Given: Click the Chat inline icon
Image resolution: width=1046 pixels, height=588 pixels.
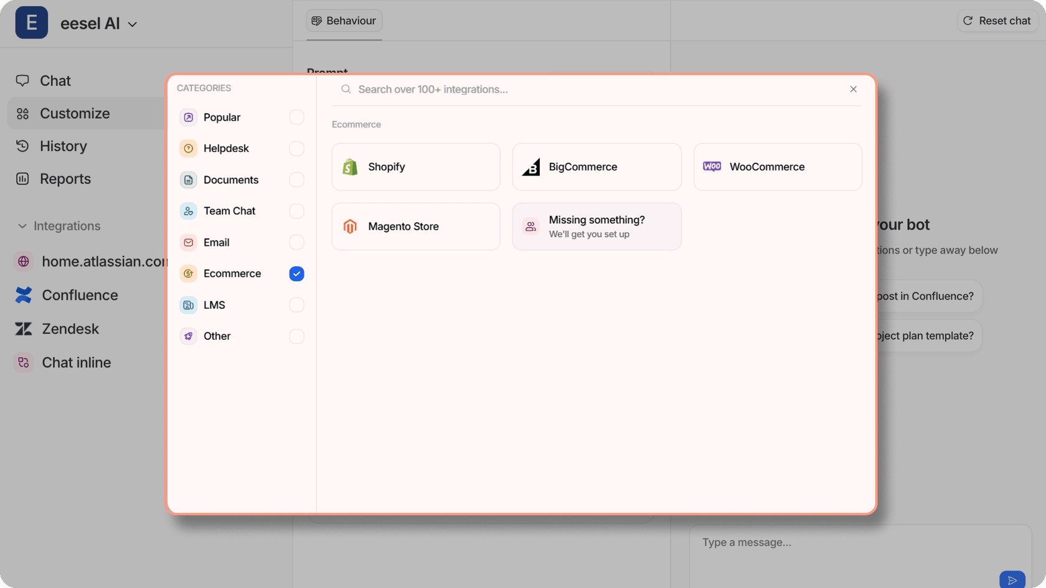Looking at the screenshot, I should 24,362.
